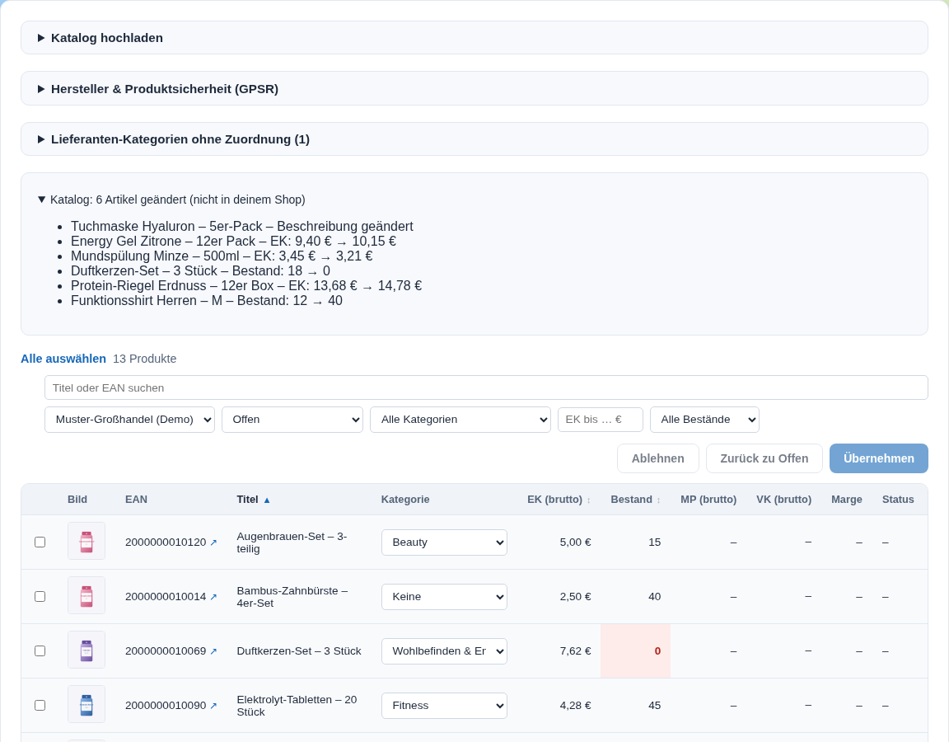Expand Hersteller & Produktsicherheit (GPSR) section

[x=474, y=88]
